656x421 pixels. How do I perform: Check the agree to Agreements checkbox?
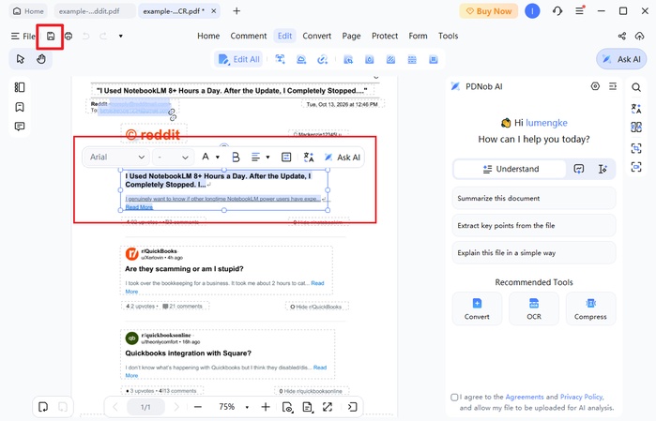tap(454, 398)
